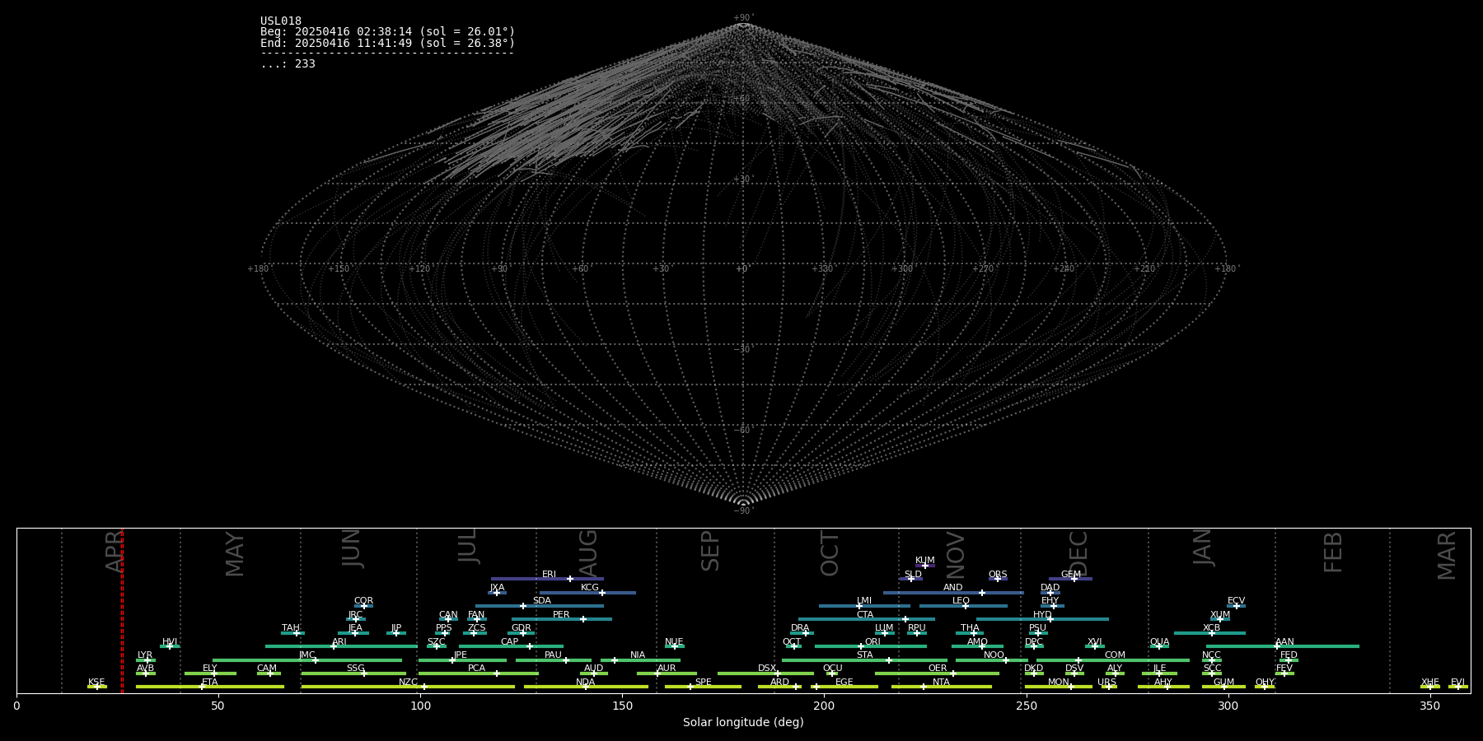Click the 300 tick on solar longitude axis
This screenshot has height=741, width=1483.
(1228, 706)
